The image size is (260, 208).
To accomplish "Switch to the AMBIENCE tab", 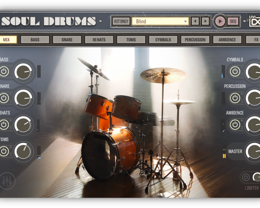I will pos(227,40).
